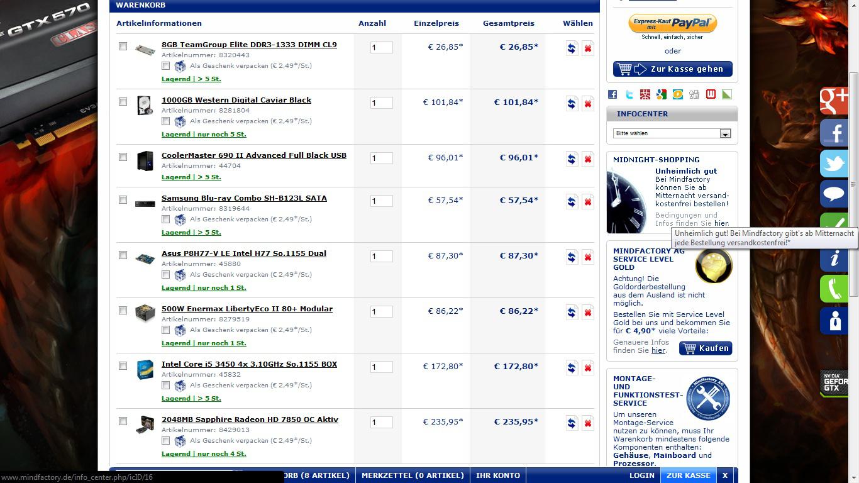Remove Enermax LibertyEco II from cart

588,313
